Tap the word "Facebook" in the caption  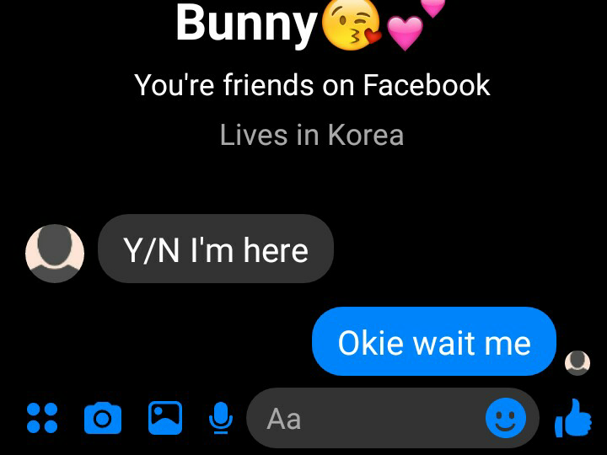point(427,85)
